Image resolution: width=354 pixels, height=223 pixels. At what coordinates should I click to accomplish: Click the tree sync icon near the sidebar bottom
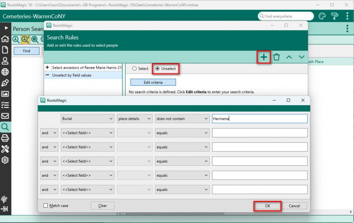[x=4, y=199]
